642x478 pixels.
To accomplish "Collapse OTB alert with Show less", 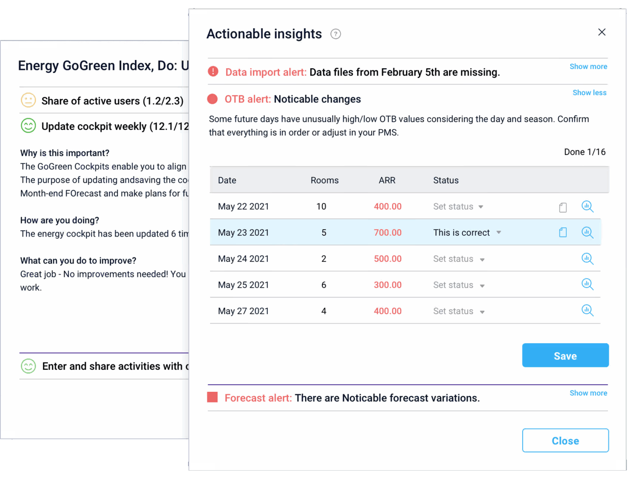I will coord(589,93).
